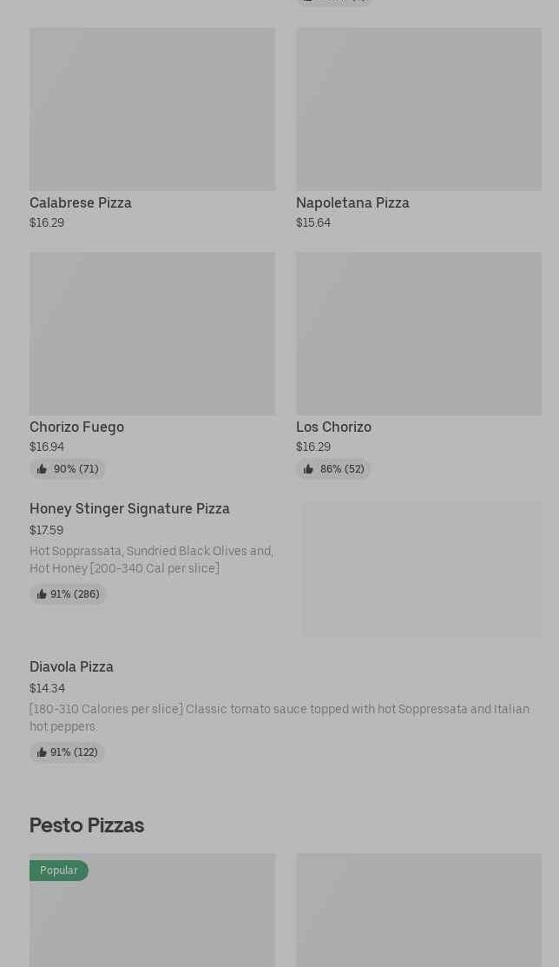Screen dimensions: 559x967
Task: Click the Pesto Pizzas section heading
Action: (87, 825)
